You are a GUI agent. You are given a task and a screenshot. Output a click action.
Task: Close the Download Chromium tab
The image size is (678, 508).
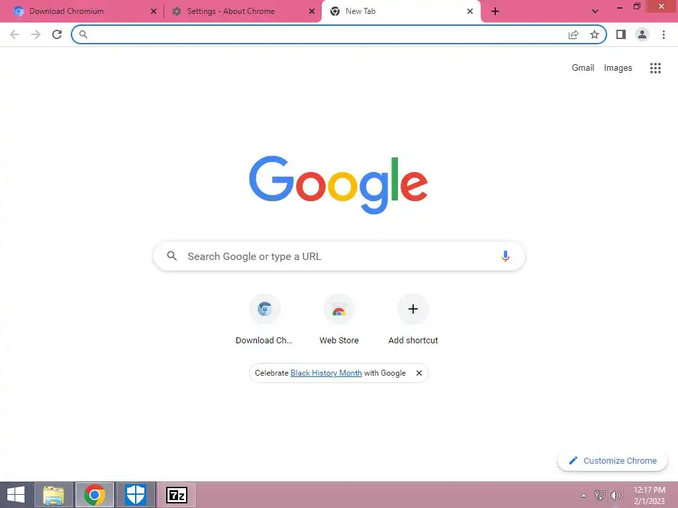pyautogui.click(x=154, y=11)
